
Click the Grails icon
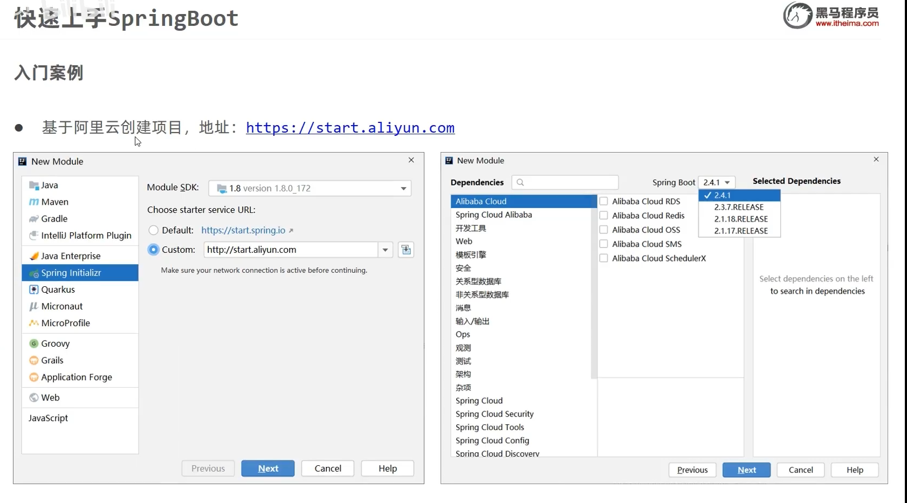coord(34,360)
